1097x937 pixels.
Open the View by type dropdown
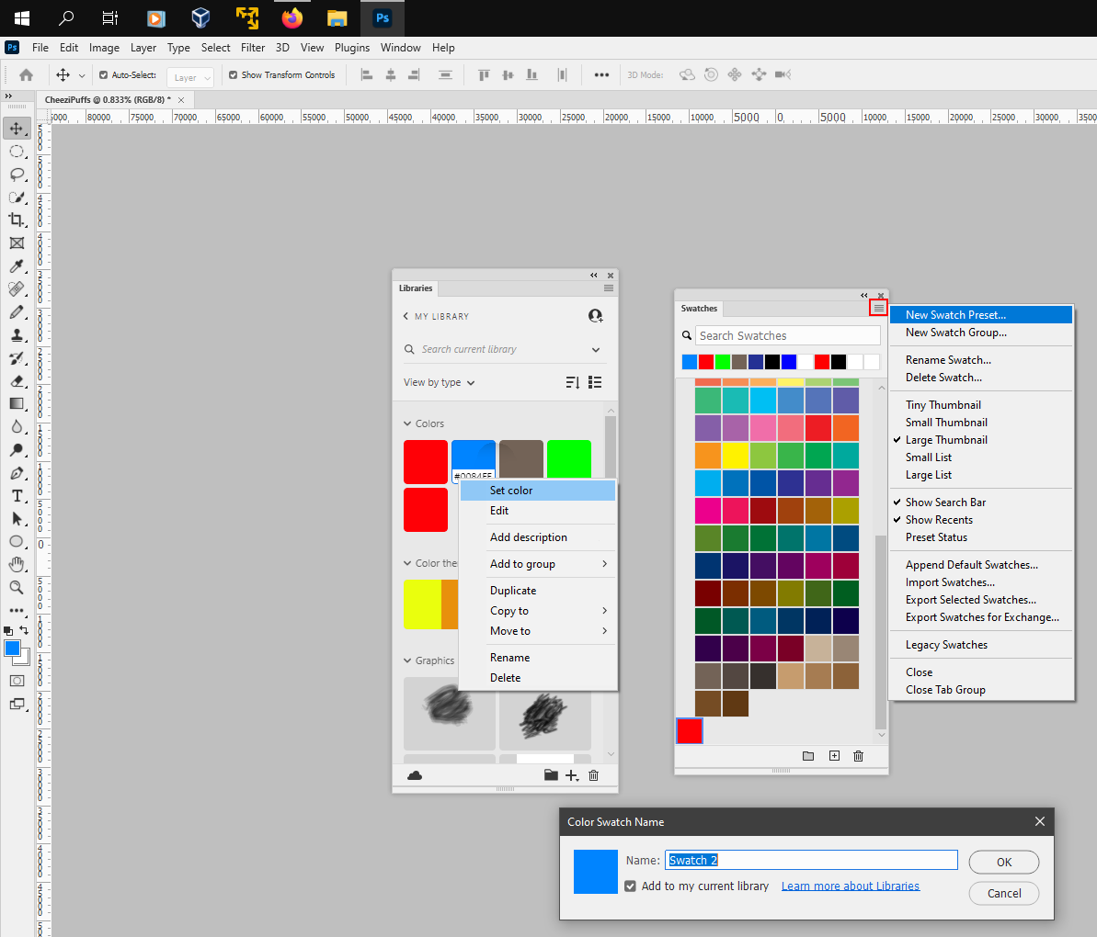[440, 382]
